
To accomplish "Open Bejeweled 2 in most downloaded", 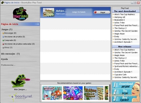I will pos(120,20).
